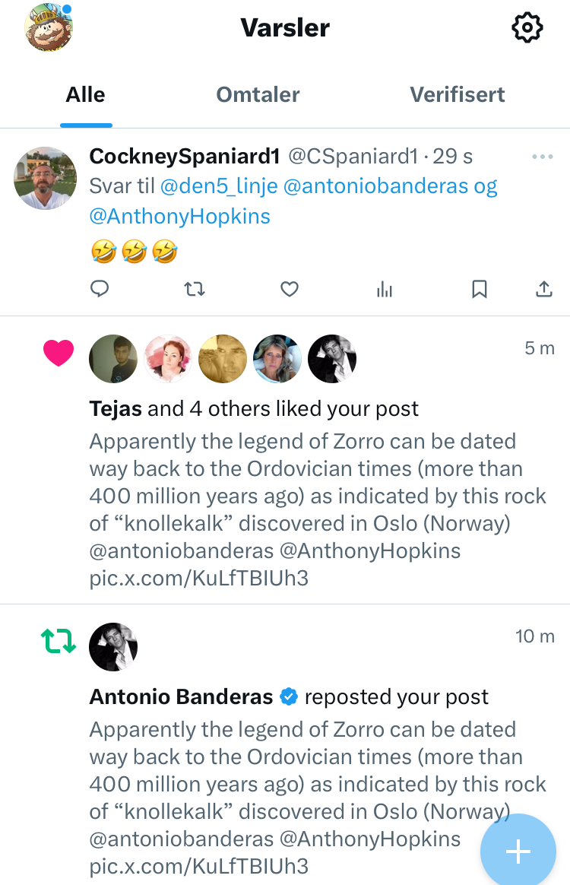View first liker's avatar in likes notification

click(x=113, y=359)
